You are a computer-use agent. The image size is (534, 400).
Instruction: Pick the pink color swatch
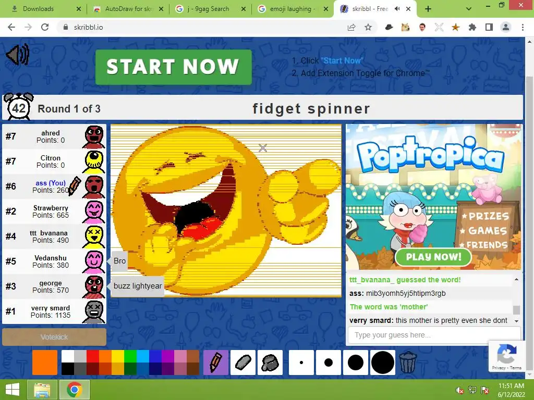coord(180,356)
